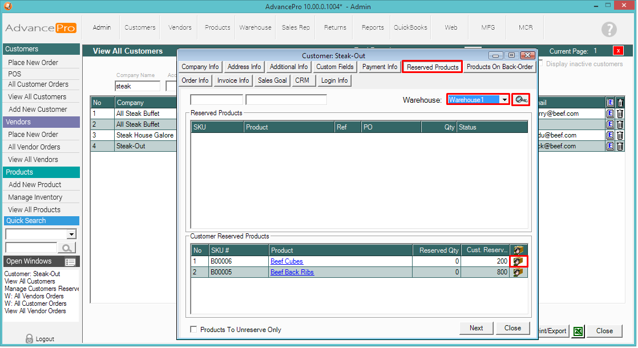The image size is (638, 348).
Task: Click the Quick Search magnifier button
Action: 67,248
